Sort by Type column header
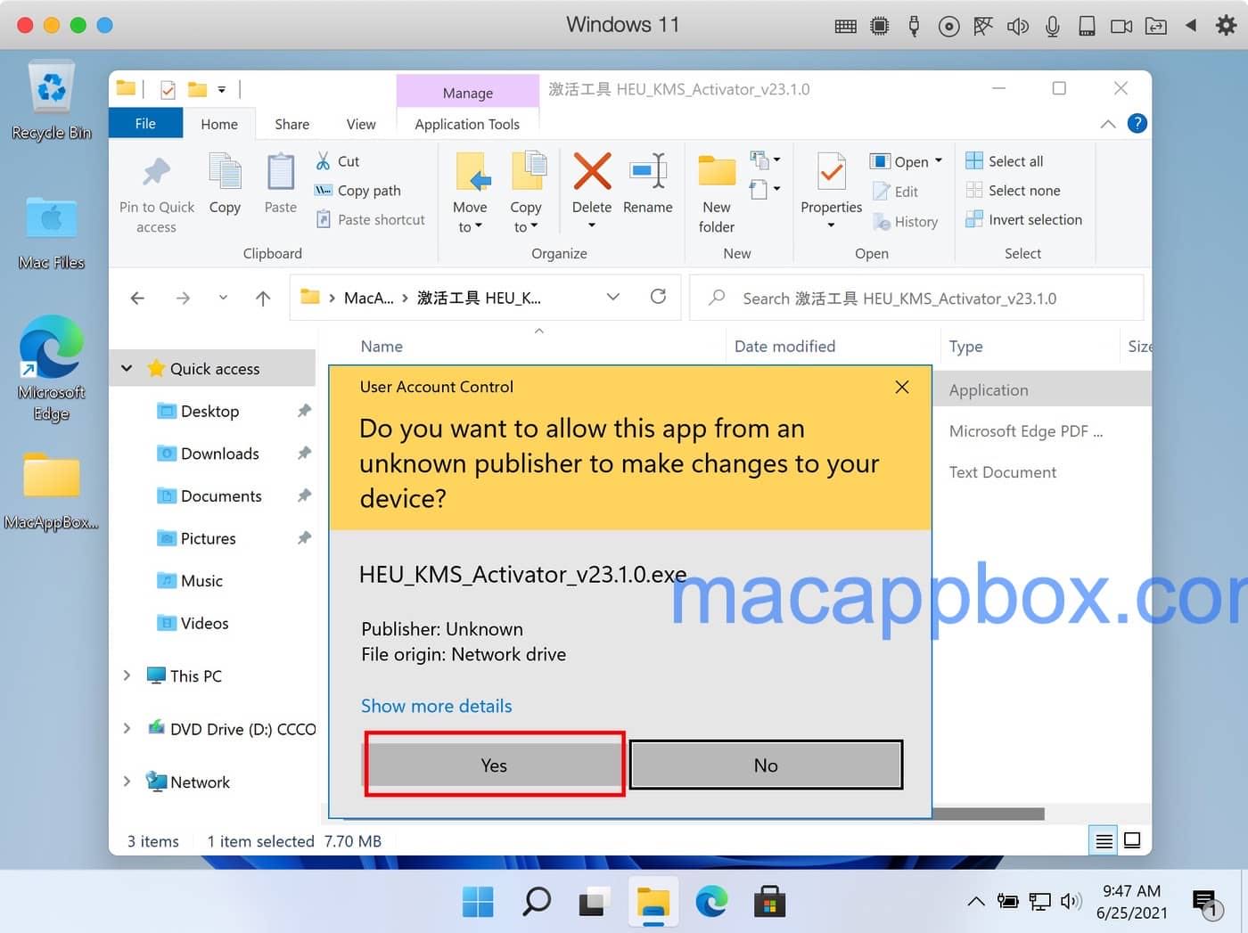This screenshot has height=933, width=1248. click(x=965, y=347)
